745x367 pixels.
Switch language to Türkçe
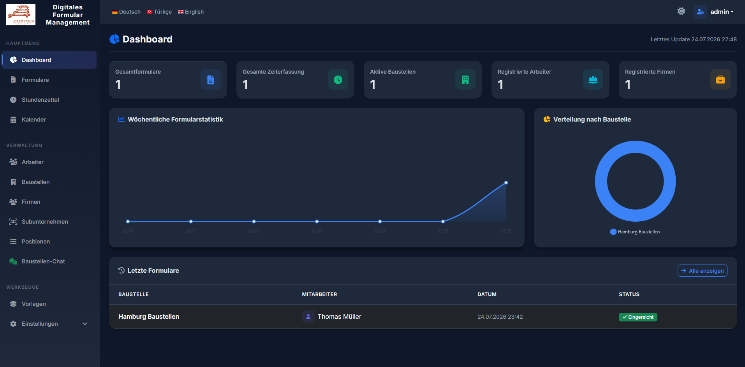(159, 12)
